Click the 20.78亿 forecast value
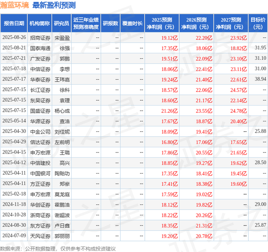 coord(204,236)
